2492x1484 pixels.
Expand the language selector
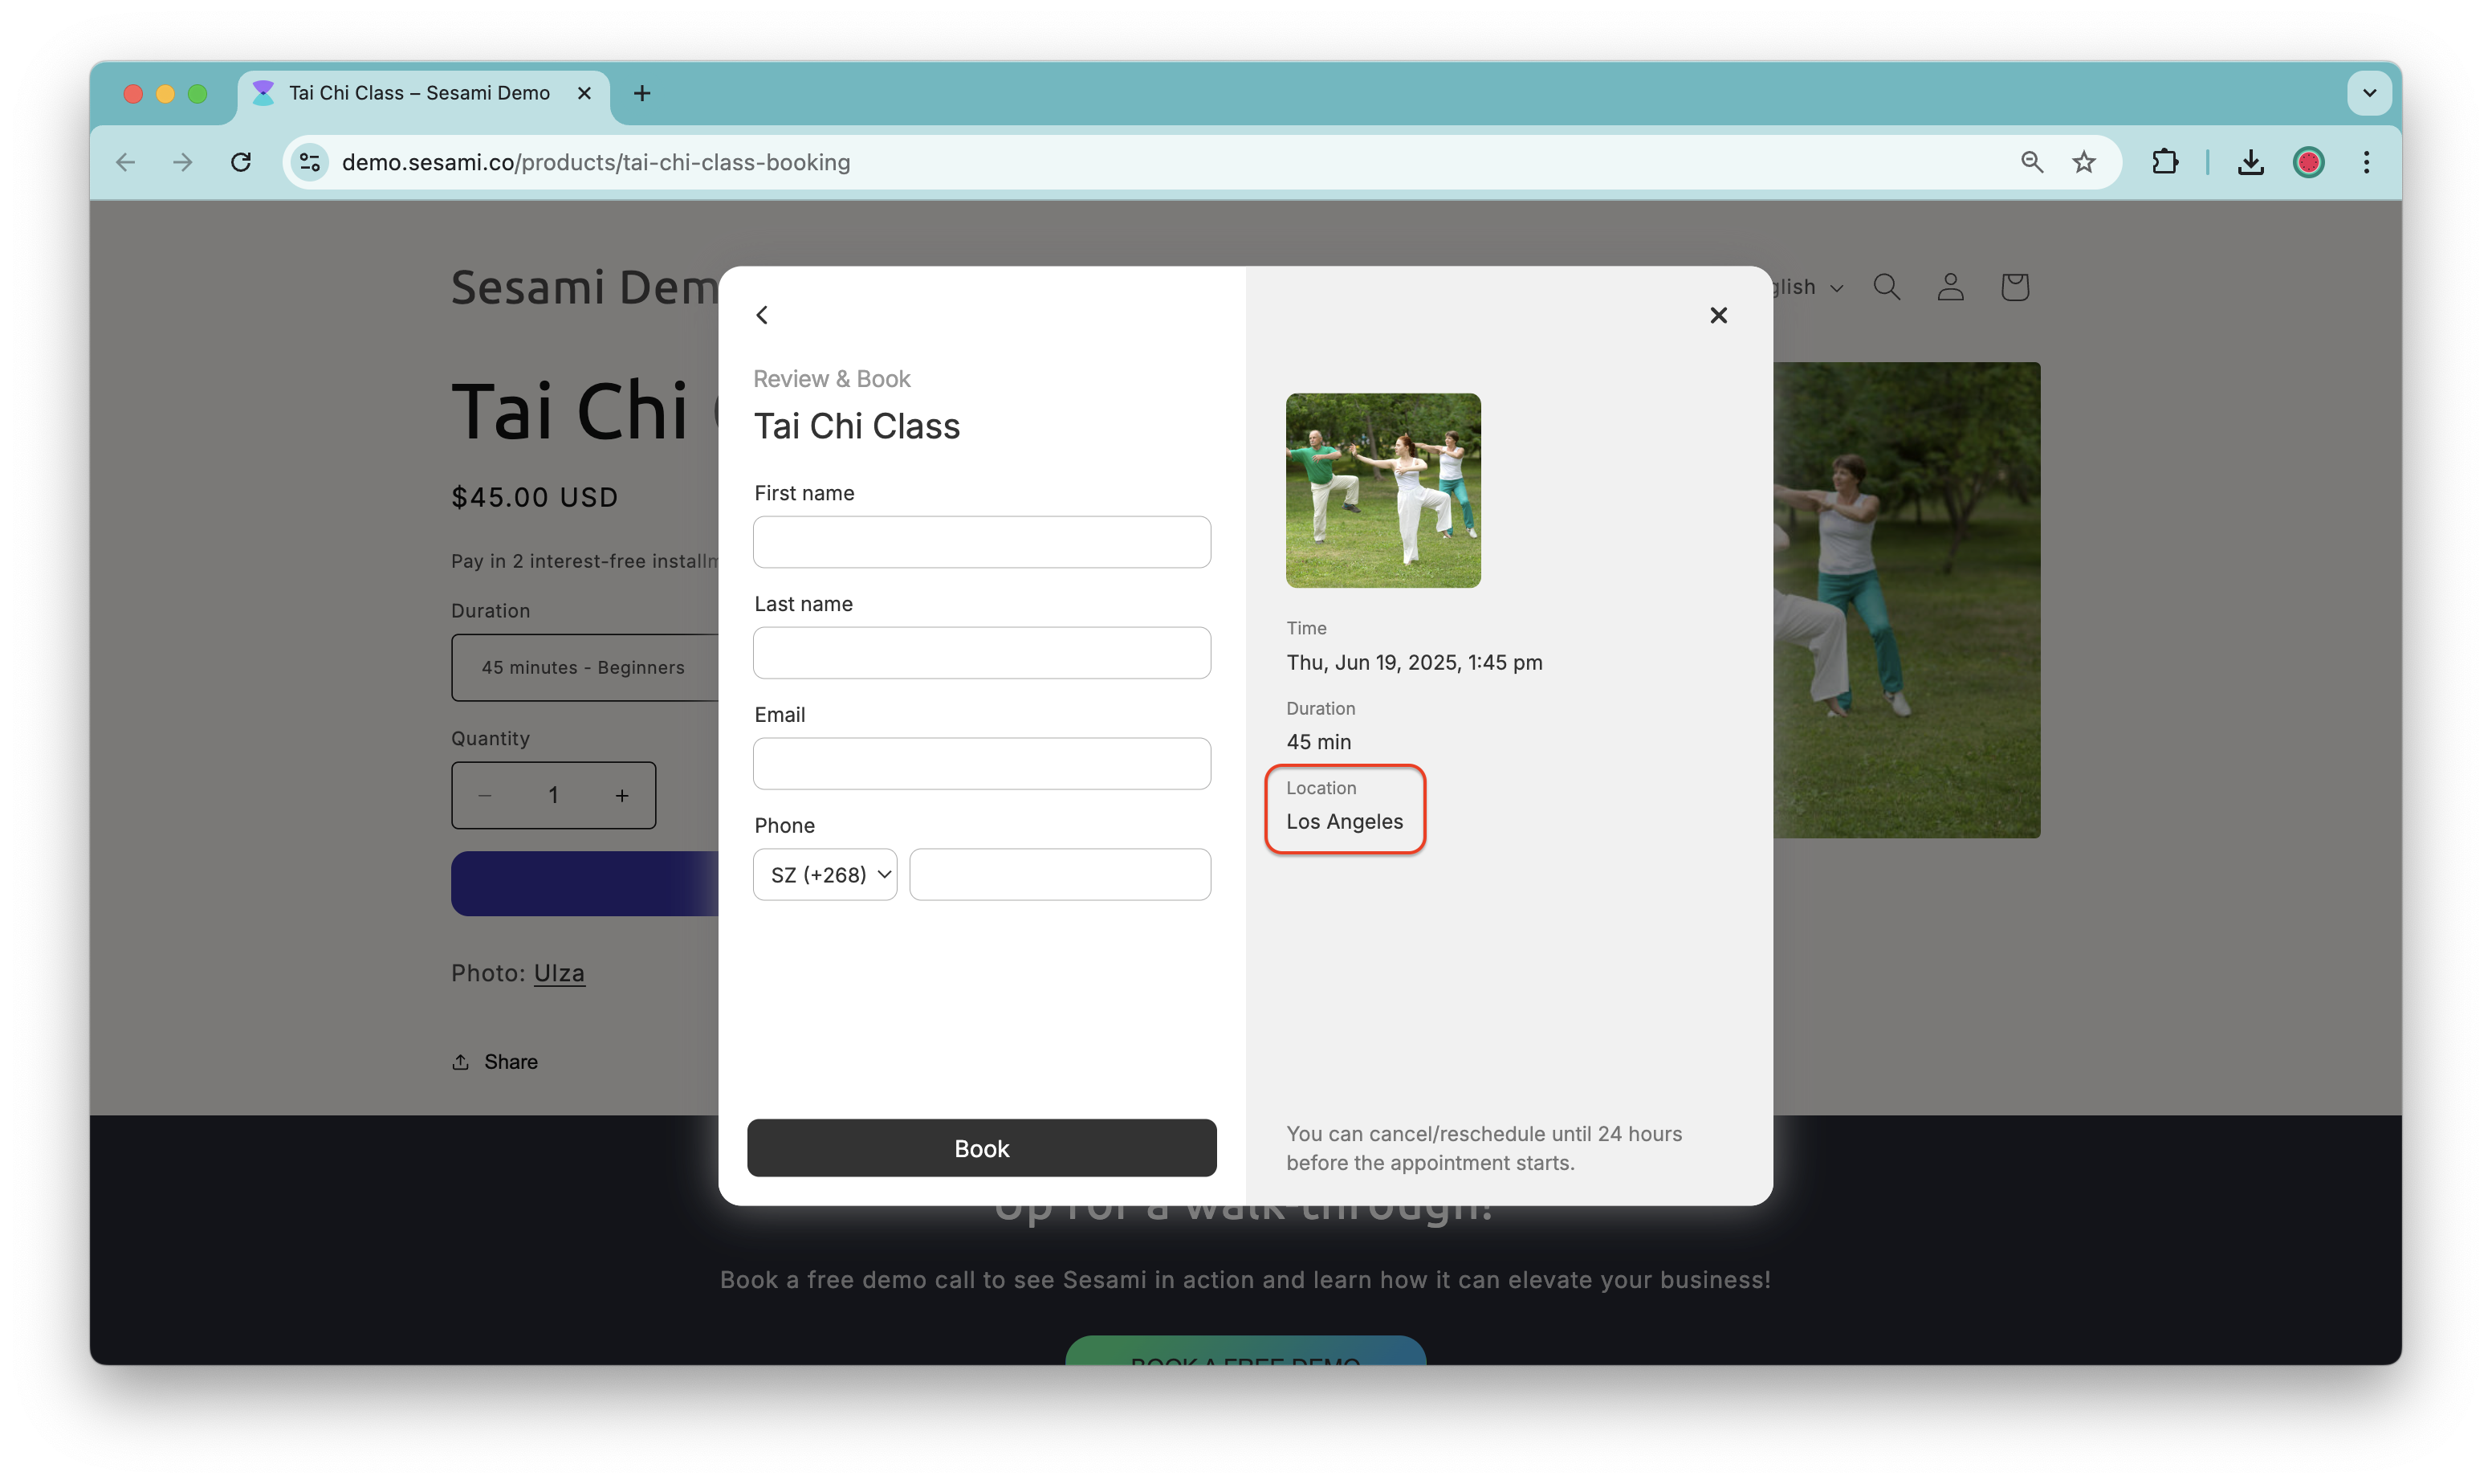(1810, 287)
